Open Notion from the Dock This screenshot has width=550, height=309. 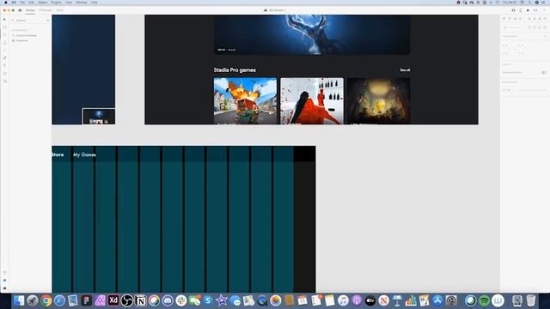[x=140, y=300]
